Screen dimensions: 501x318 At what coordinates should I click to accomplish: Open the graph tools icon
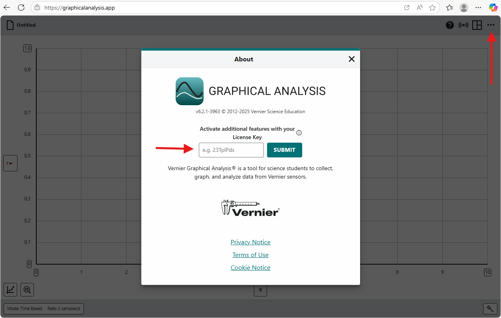pos(11,290)
